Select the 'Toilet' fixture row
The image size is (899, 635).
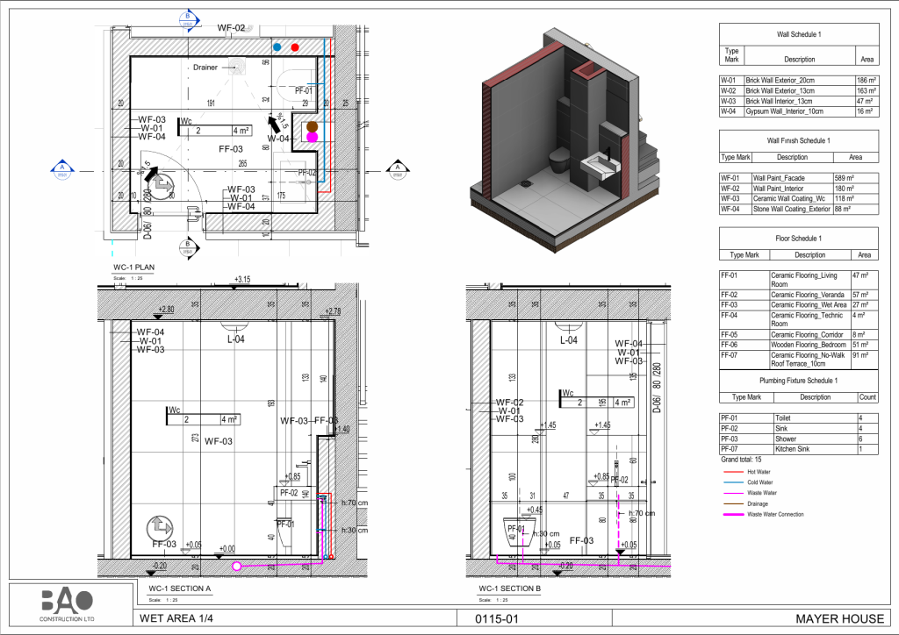coord(799,418)
